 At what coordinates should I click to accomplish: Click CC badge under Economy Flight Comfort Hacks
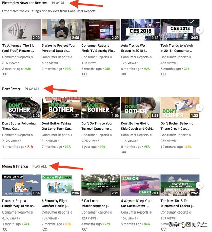45,229
